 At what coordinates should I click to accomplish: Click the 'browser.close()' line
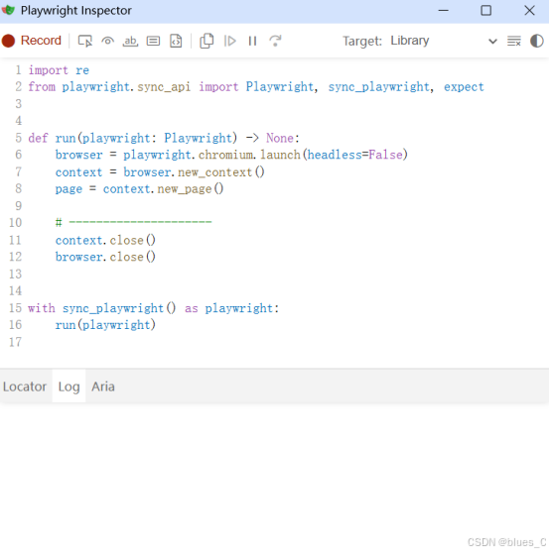pos(105,257)
